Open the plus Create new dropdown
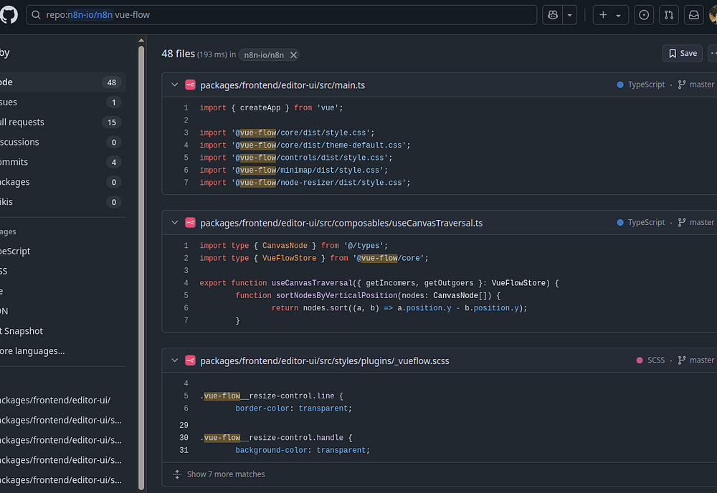This screenshot has width=717, height=493. pyautogui.click(x=610, y=15)
